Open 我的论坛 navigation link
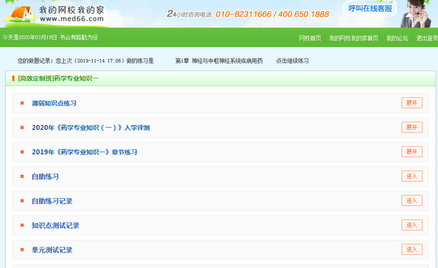 tap(397, 38)
